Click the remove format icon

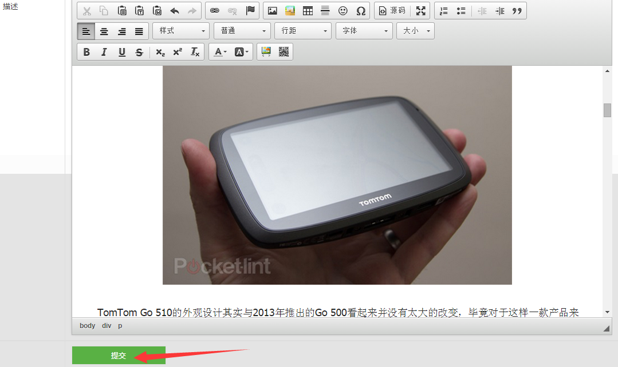click(x=195, y=52)
